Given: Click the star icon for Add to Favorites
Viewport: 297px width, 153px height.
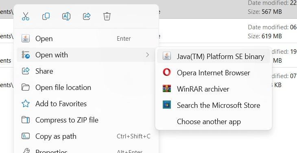Looking at the screenshot, I should [x=26, y=104].
